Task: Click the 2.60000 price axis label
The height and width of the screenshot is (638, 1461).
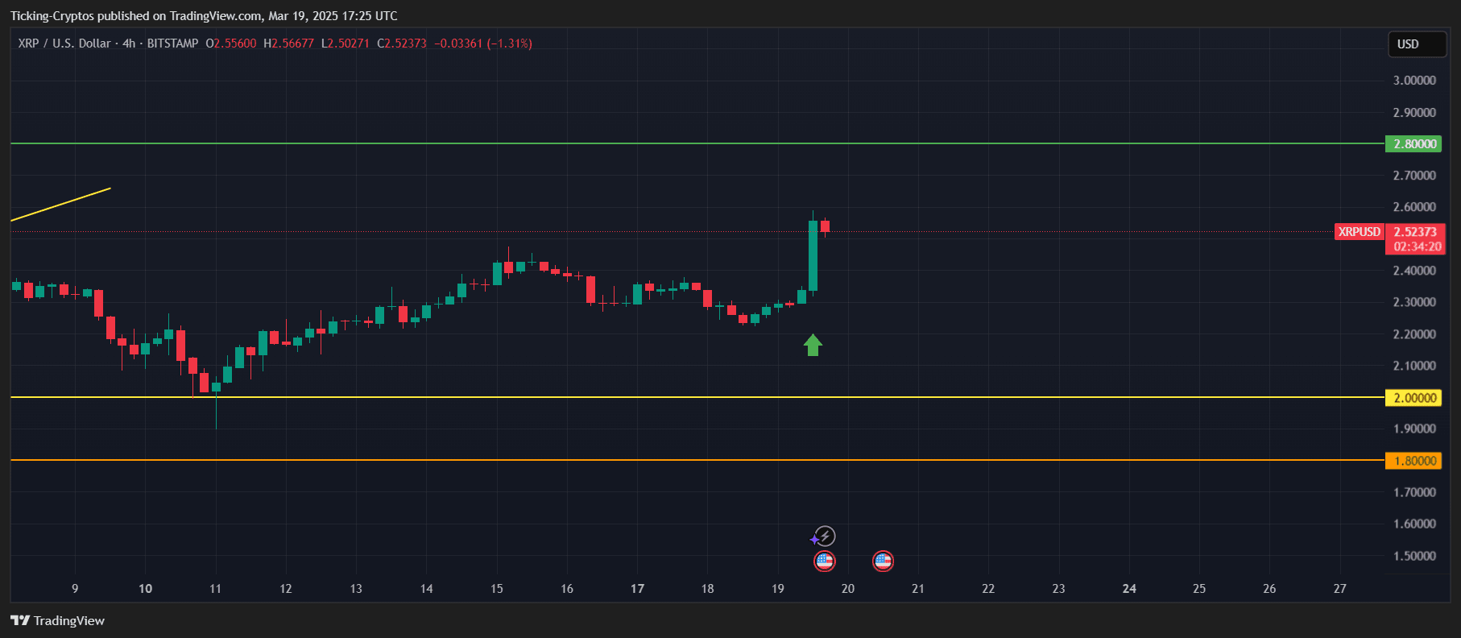Action: pos(1414,207)
